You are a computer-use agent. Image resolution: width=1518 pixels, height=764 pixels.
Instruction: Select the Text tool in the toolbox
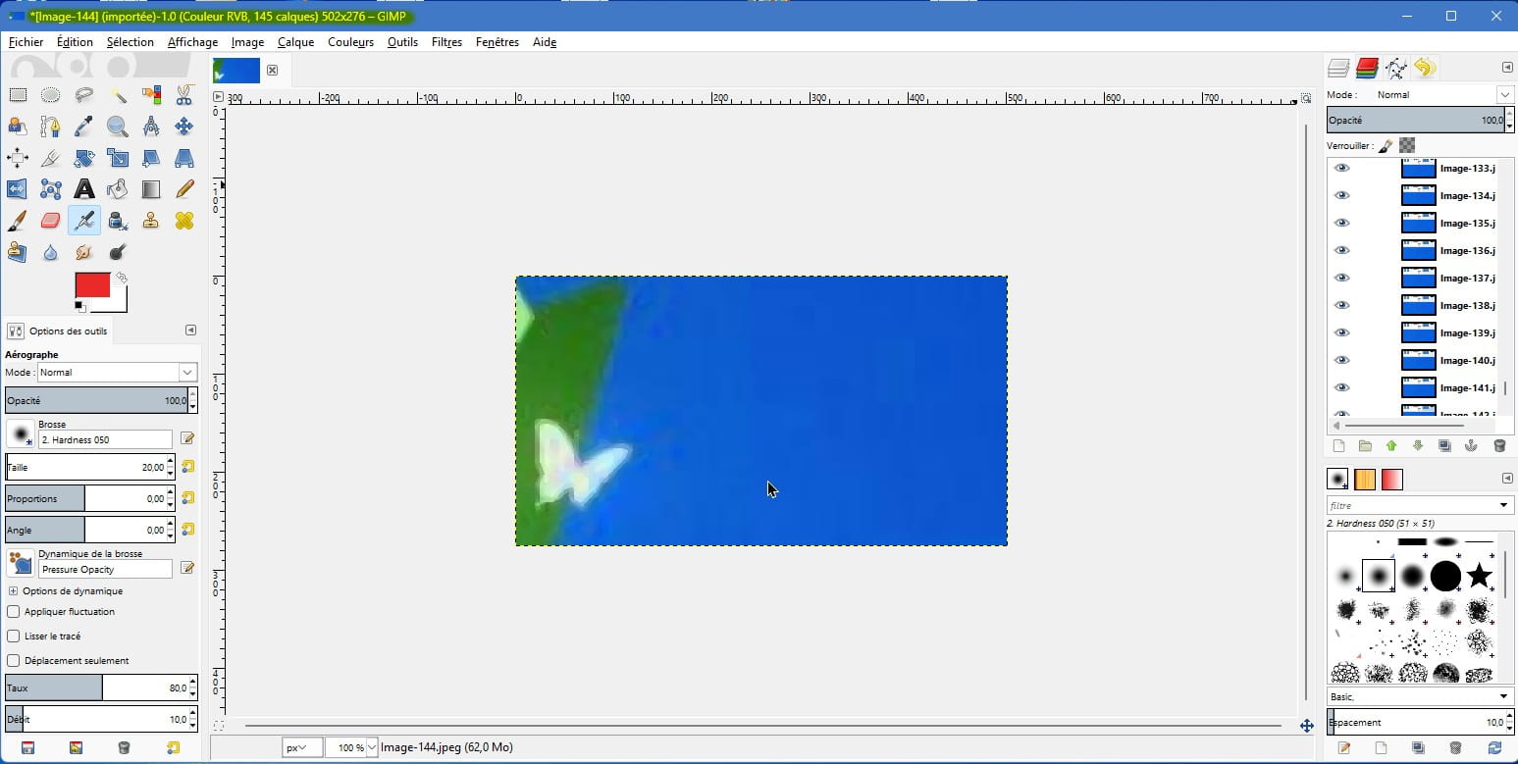84,189
